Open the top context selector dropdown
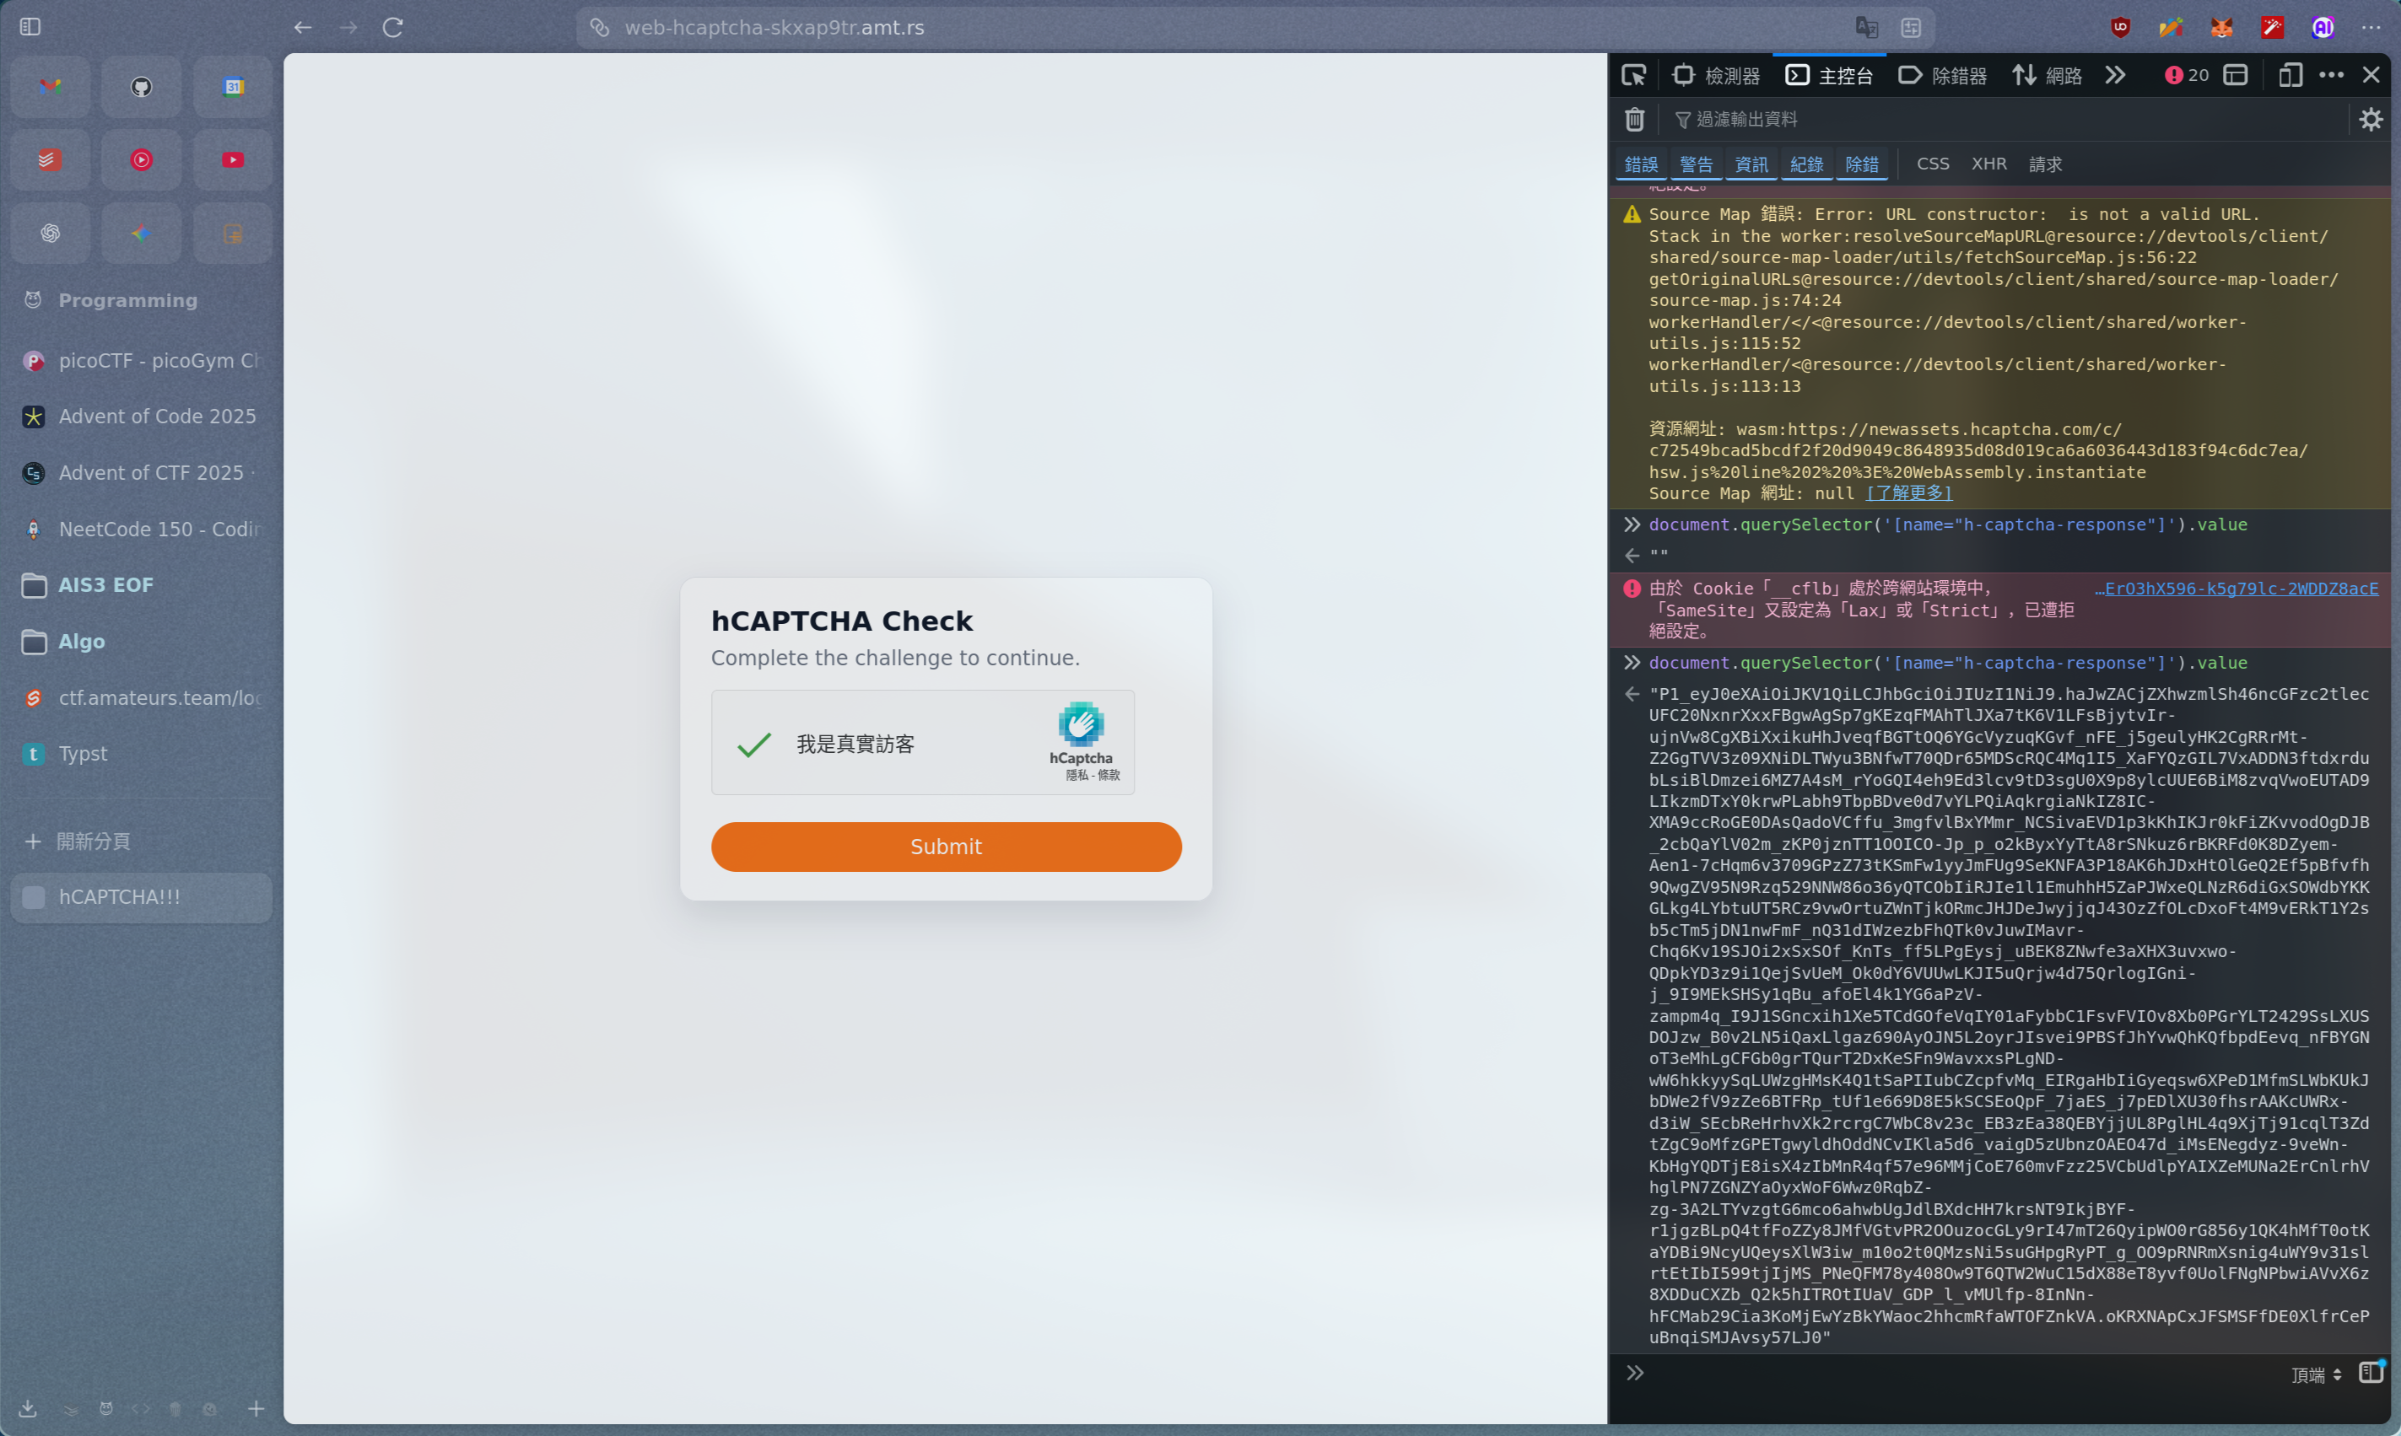This screenshot has height=1436, width=2401. coord(2315,1374)
